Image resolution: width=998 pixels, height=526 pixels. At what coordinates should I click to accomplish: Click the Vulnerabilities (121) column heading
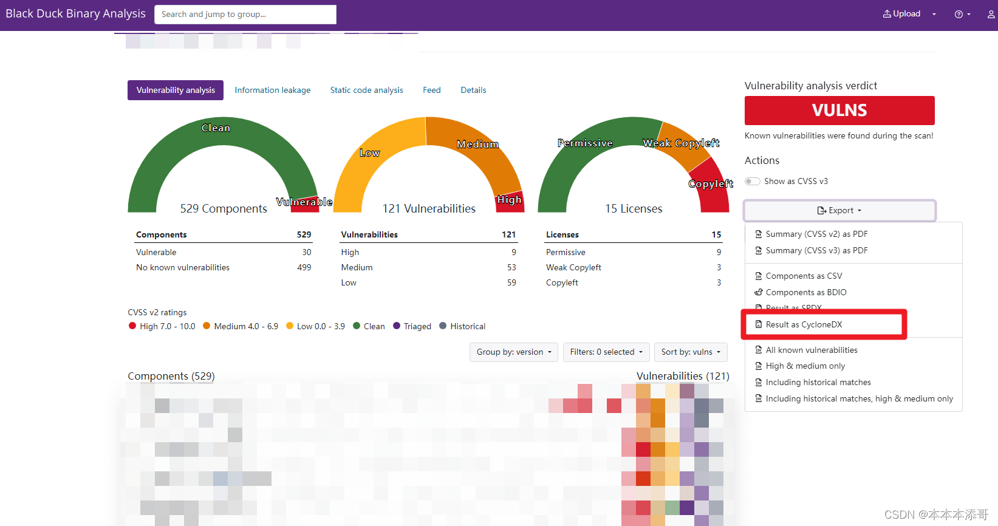(683, 376)
